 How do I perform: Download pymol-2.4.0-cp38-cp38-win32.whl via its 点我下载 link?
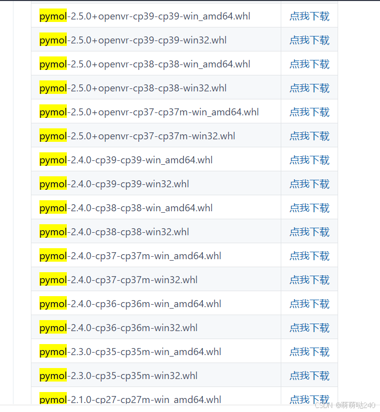[309, 232]
